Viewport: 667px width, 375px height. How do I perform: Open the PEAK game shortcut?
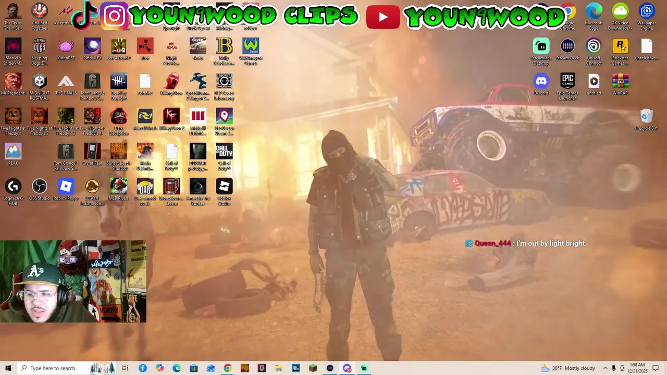[x=13, y=154]
